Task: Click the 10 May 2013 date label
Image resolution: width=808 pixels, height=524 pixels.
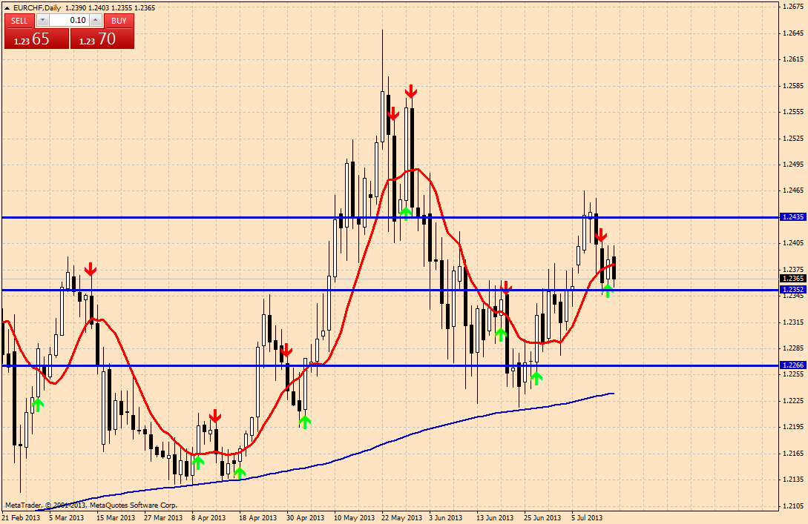Action: (x=354, y=517)
